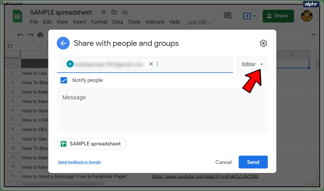Open the comment history icon
Screen dimensions: 324x191
pos(228,16)
